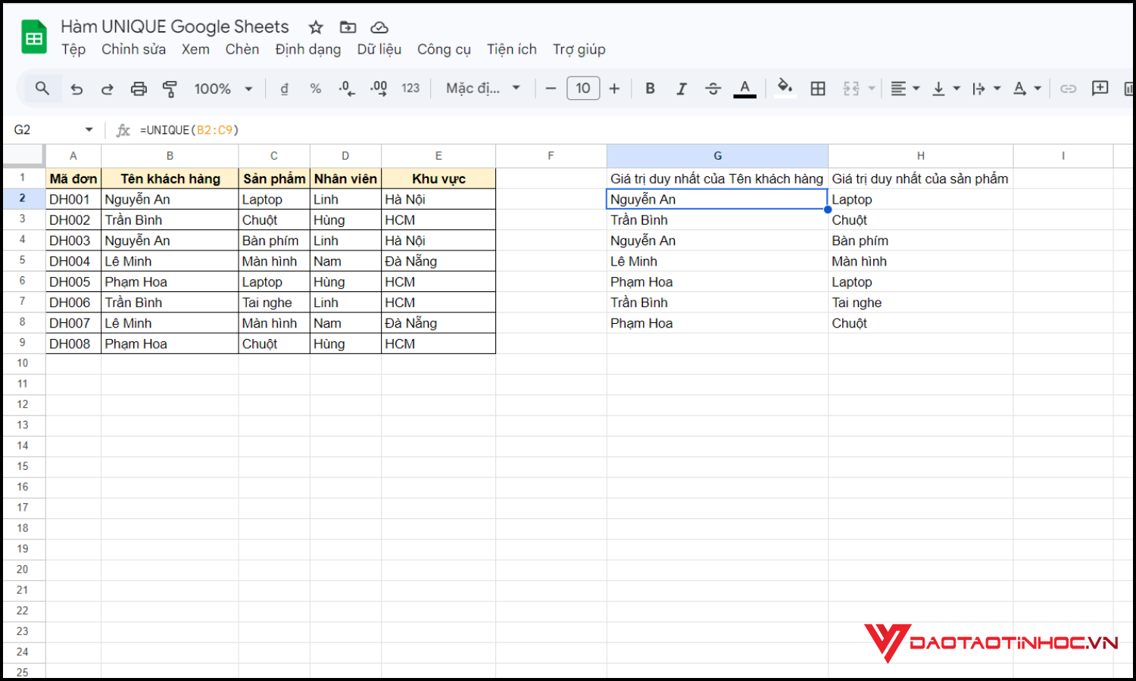Toggle italic formatting

(x=682, y=88)
